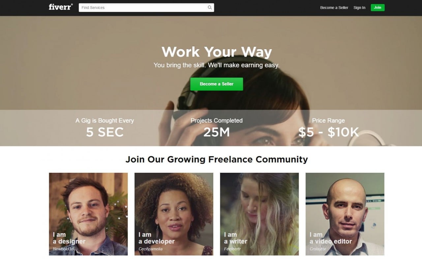Screen dimensions: 422x259
Task: Click the Newbold3d username
Action: coord(63,249)
